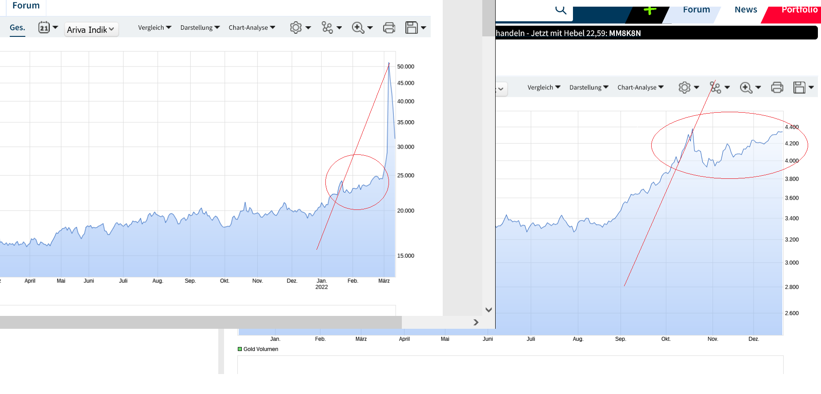Open the red Portfolio link
The height and width of the screenshot is (394, 821).
click(x=799, y=10)
